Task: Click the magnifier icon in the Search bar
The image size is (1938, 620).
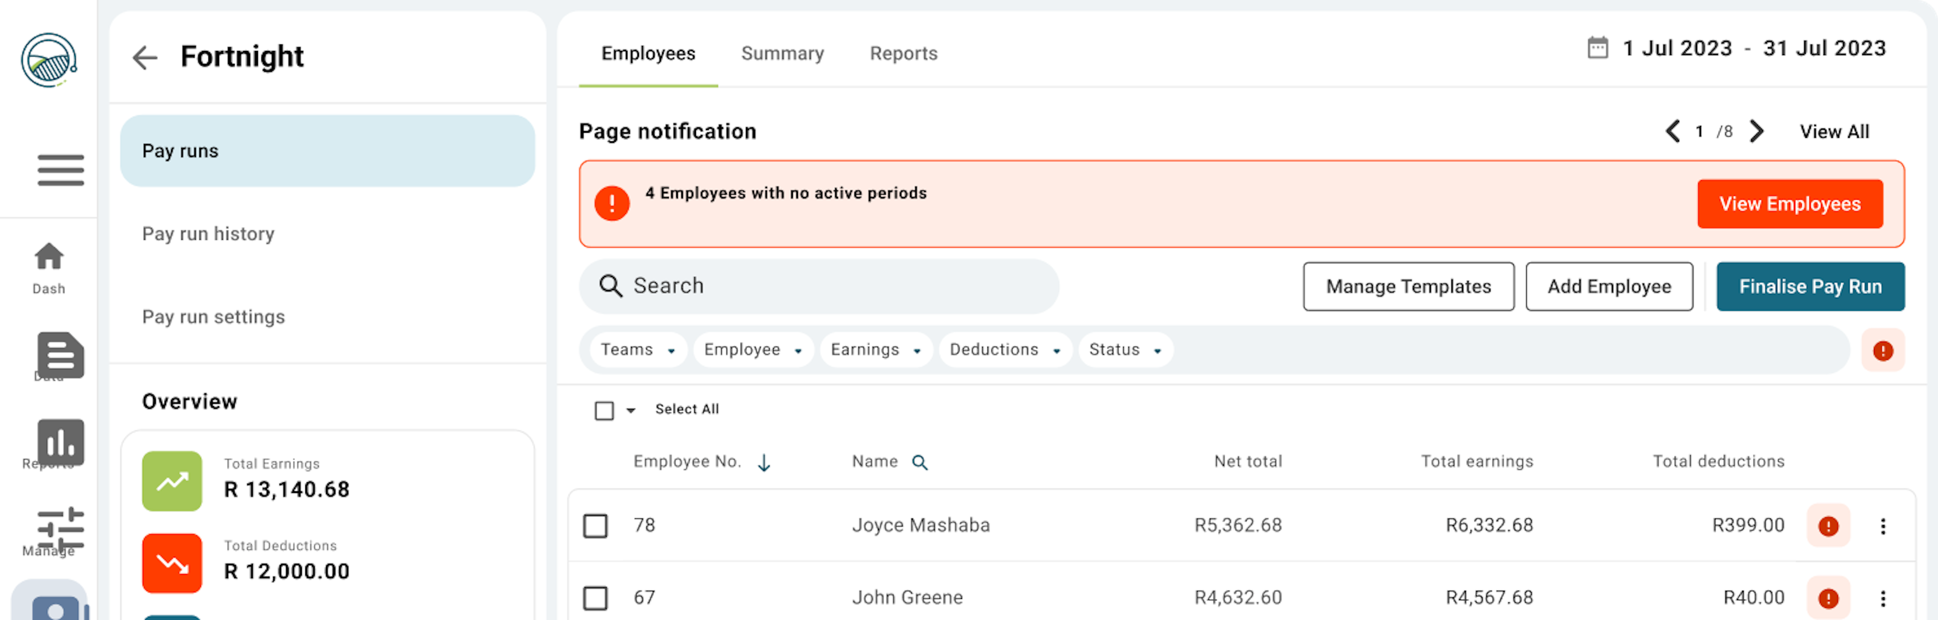Action: click(x=610, y=286)
